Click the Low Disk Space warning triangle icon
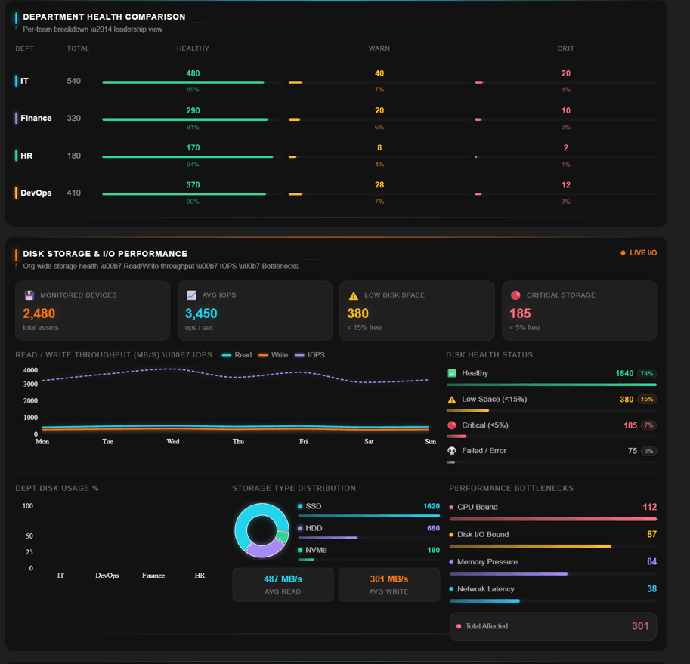Viewport: 690px width, 664px height. click(354, 295)
